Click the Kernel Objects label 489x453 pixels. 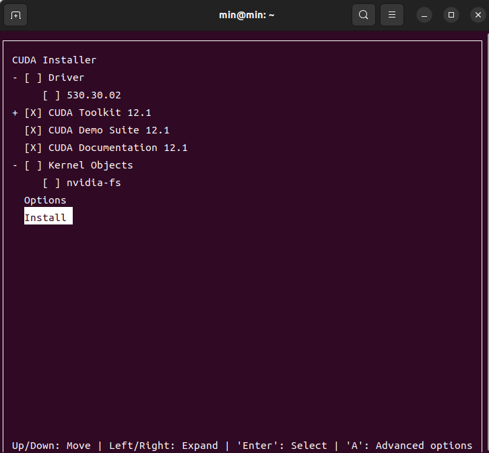tap(90, 165)
